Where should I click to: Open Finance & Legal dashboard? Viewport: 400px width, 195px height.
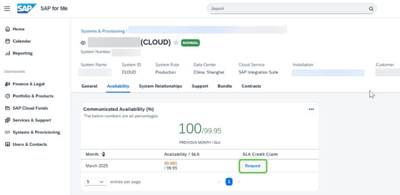point(29,84)
